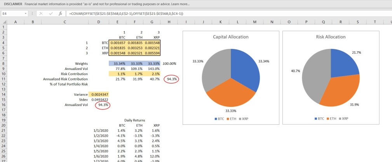Viewport: 392px width, 162px height.
Task: Select the Stdev value 0.0493422
Action: click(99, 100)
